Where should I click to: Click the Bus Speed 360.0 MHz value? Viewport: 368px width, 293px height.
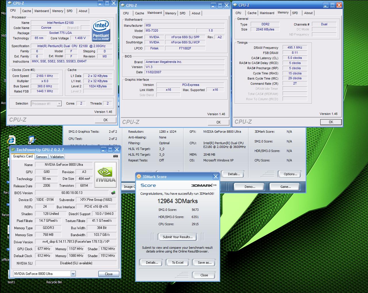[45, 86]
